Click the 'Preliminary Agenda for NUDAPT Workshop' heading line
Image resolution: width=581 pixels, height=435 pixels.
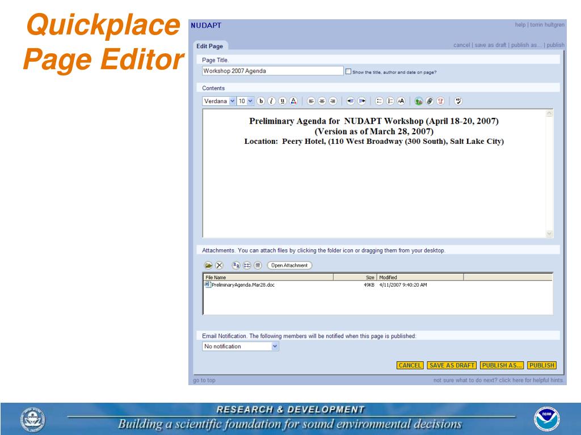374,121
